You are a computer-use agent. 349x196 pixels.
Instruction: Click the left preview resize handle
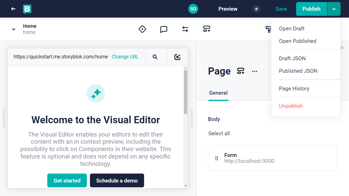coord(4,118)
